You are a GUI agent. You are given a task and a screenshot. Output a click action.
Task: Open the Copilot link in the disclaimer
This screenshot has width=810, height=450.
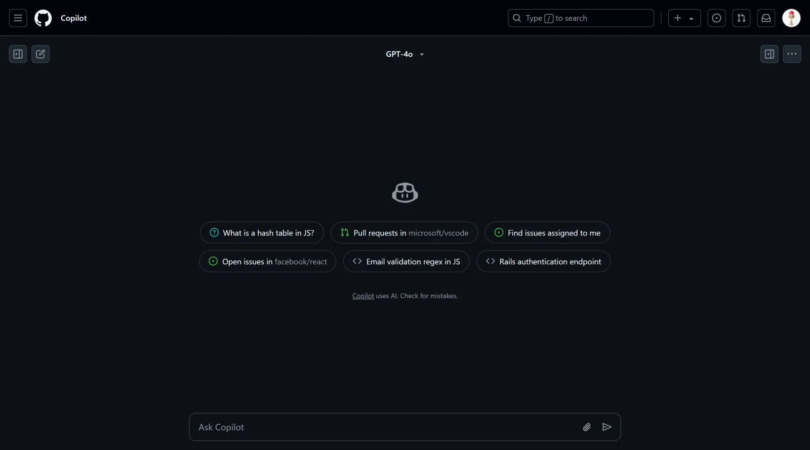pos(362,296)
